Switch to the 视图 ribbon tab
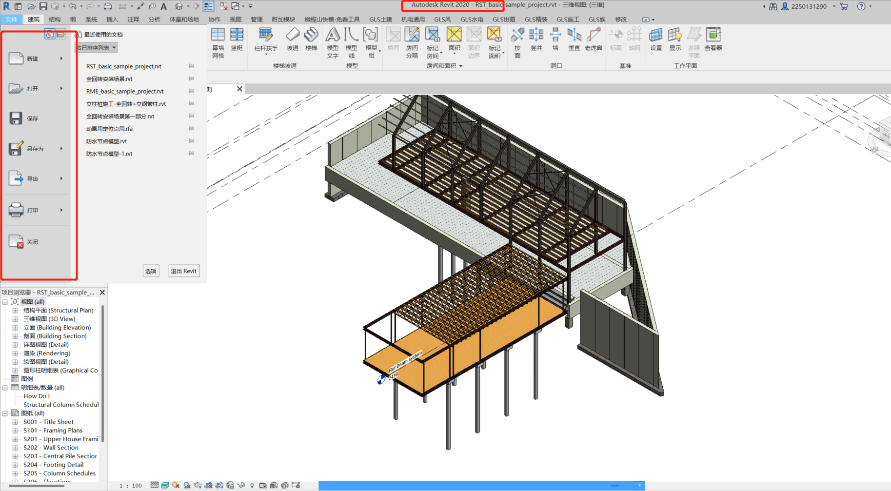The height and width of the screenshot is (491, 891). (236, 19)
